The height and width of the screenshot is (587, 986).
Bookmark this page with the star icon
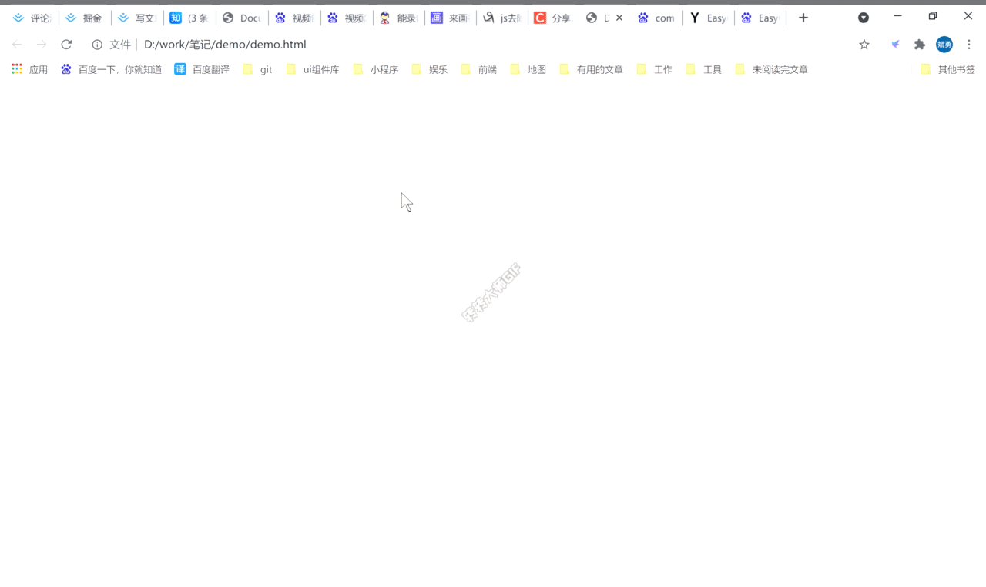(864, 45)
